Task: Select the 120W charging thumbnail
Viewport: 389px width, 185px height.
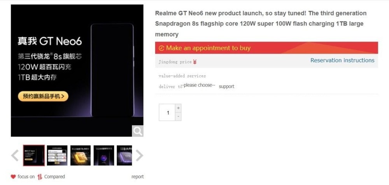Action: 104,155
